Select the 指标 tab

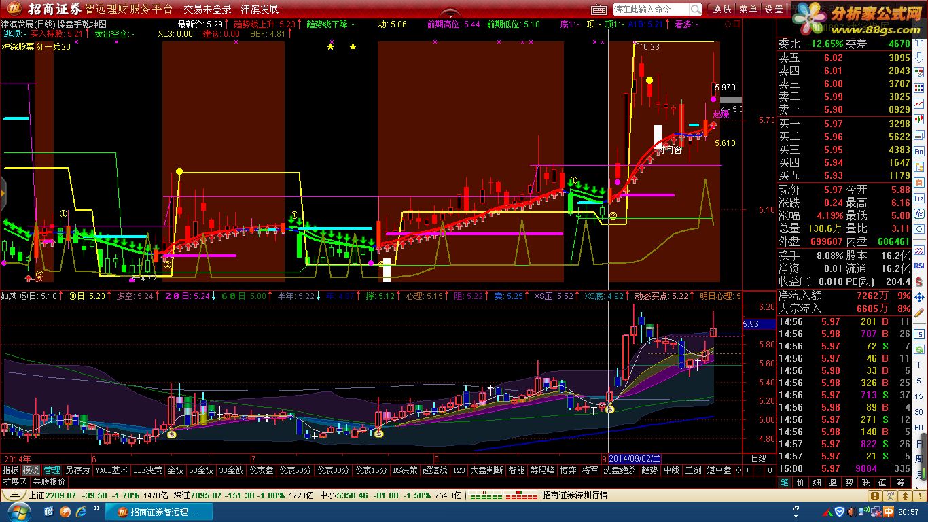11,470
